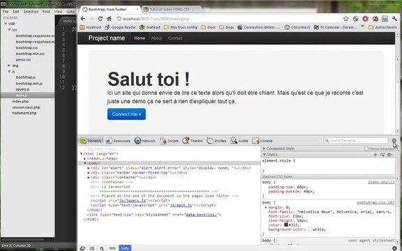The image size is (402, 251).
Task: Click the Search Elements field
Action: 356,141
